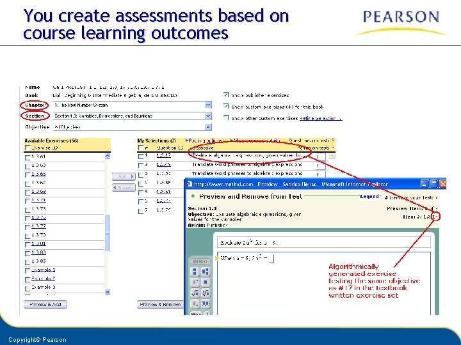Screen dimensions: 461x345
Task: Open the Refine Selection link
Action: (321, 118)
